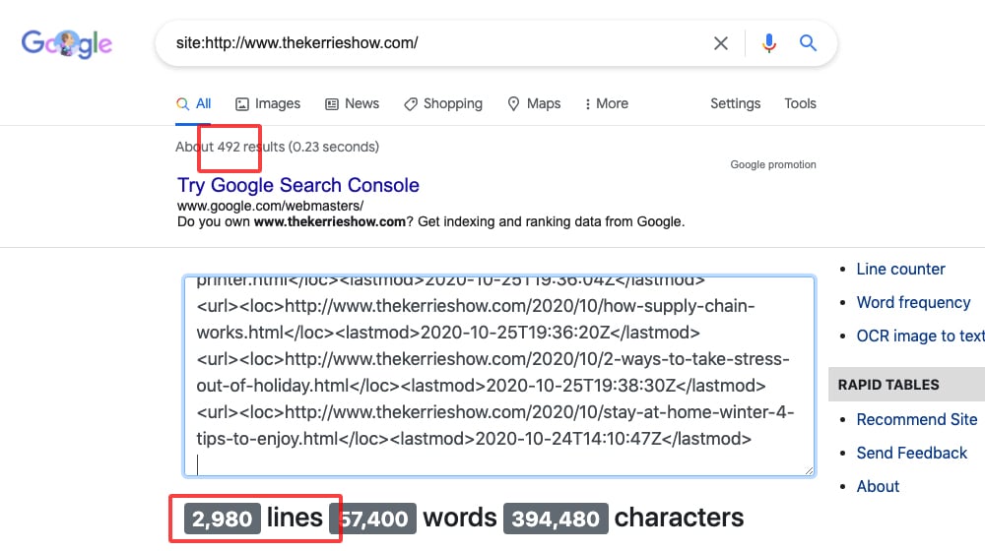
Task: Click the 394,480 characters count badge
Action: tap(556, 519)
